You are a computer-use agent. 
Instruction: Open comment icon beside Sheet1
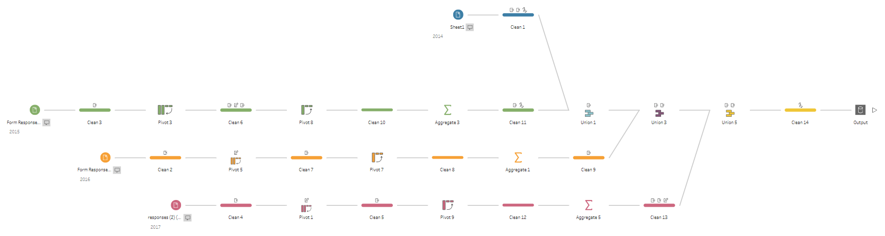[470, 27]
